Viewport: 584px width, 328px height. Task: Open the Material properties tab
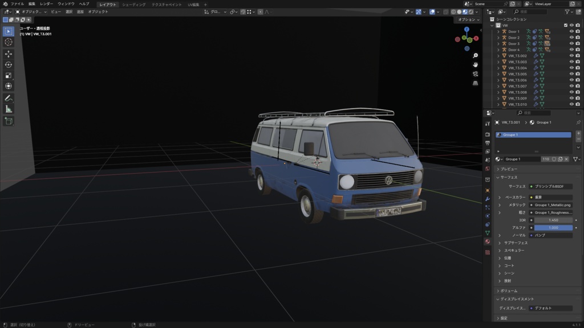(488, 241)
